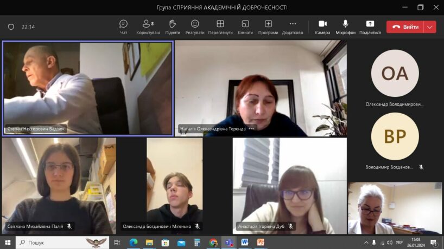Open more options for Наталія Олександрівна Теренда
The image size is (444, 249).
click(x=251, y=129)
